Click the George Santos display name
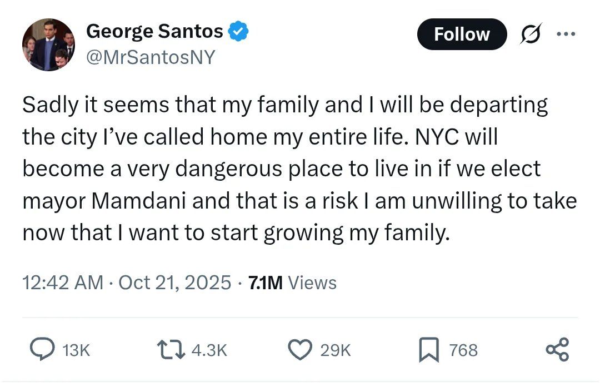The height and width of the screenshot is (391, 600). [154, 32]
